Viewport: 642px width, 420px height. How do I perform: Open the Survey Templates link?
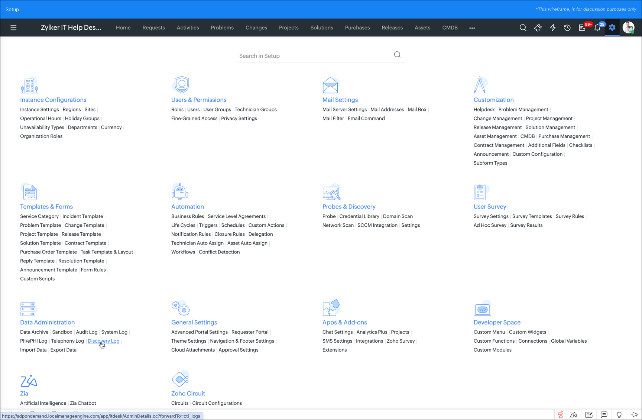(x=532, y=216)
